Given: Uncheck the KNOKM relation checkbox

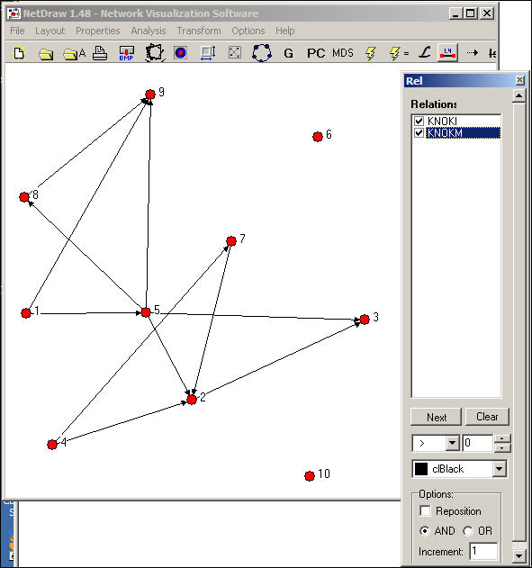Looking at the screenshot, I should coord(419,133).
